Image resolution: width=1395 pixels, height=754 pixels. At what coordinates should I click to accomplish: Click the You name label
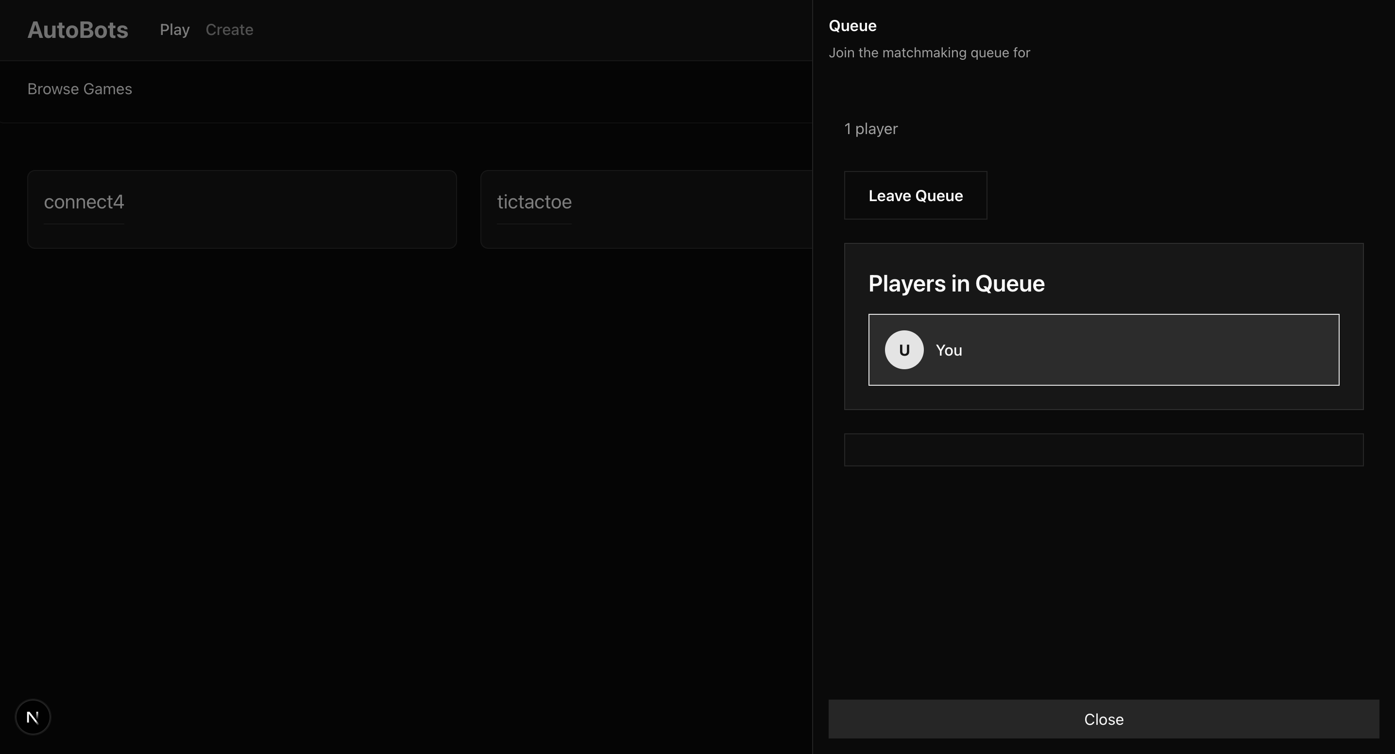[949, 350]
